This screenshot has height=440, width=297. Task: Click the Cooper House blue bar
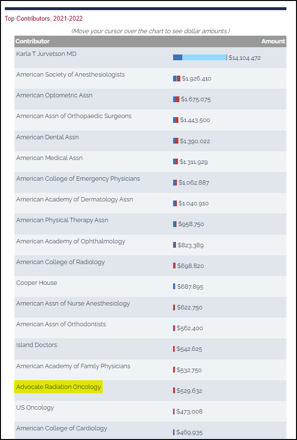pos(174,286)
